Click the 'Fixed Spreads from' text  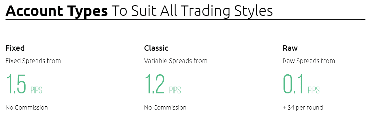click(33, 61)
